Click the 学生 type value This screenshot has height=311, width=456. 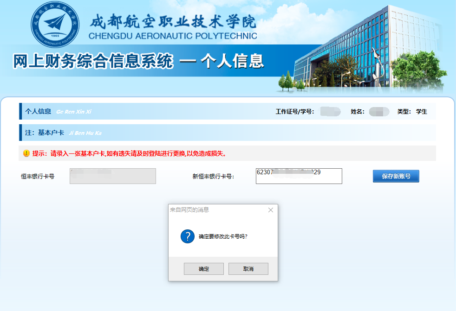421,112
